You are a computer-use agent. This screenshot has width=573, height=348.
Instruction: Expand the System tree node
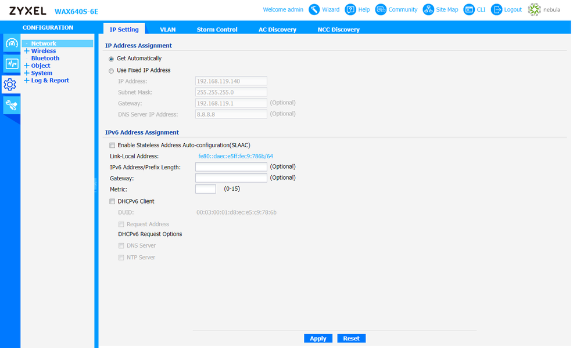(x=27, y=73)
